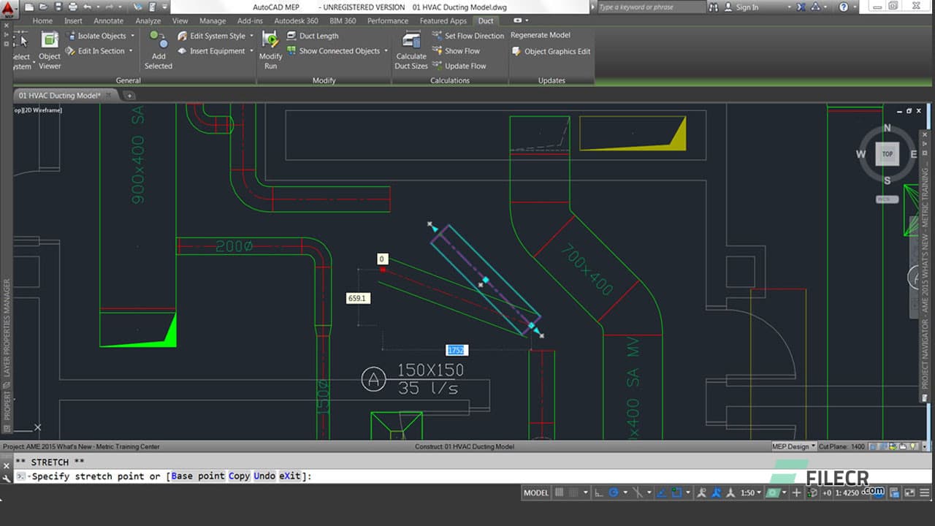The height and width of the screenshot is (526, 935).
Task: Change the 1:50 annotation scale
Action: 748,492
